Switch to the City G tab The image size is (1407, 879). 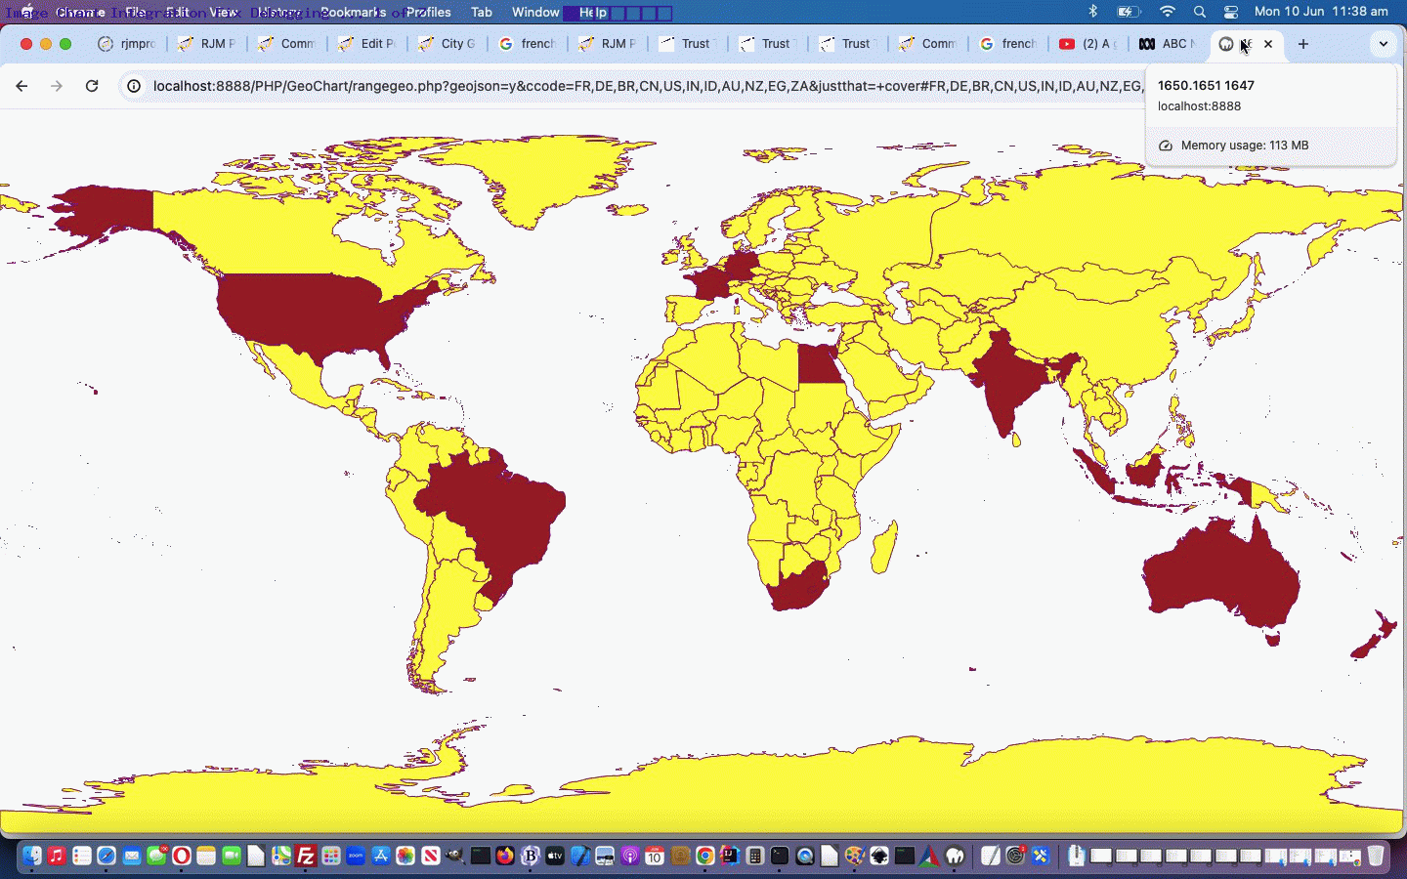coord(448,44)
